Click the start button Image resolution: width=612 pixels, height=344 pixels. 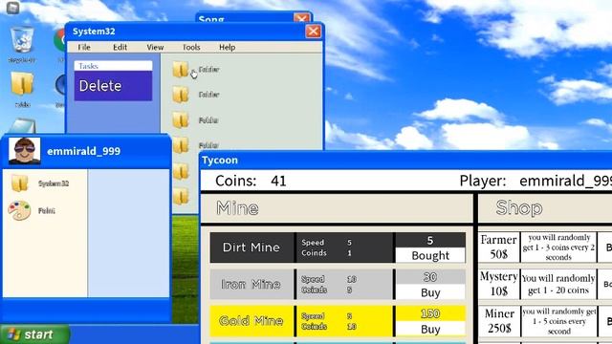pyautogui.click(x=35, y=334)
